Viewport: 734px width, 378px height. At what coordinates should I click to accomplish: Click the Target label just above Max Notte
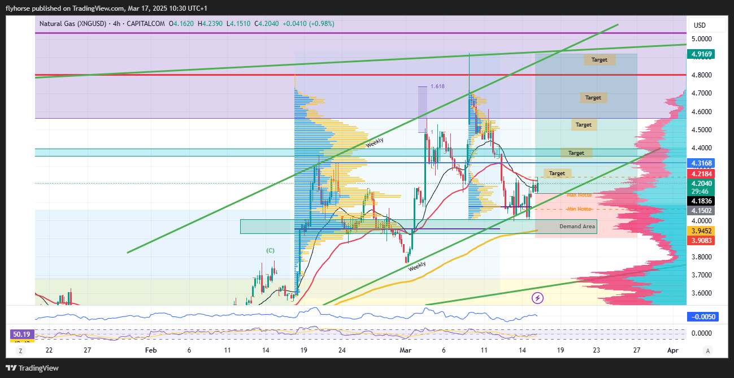click(557, 173)
